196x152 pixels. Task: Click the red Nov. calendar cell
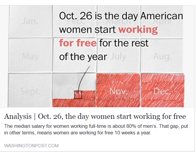[x=118, y=90]
